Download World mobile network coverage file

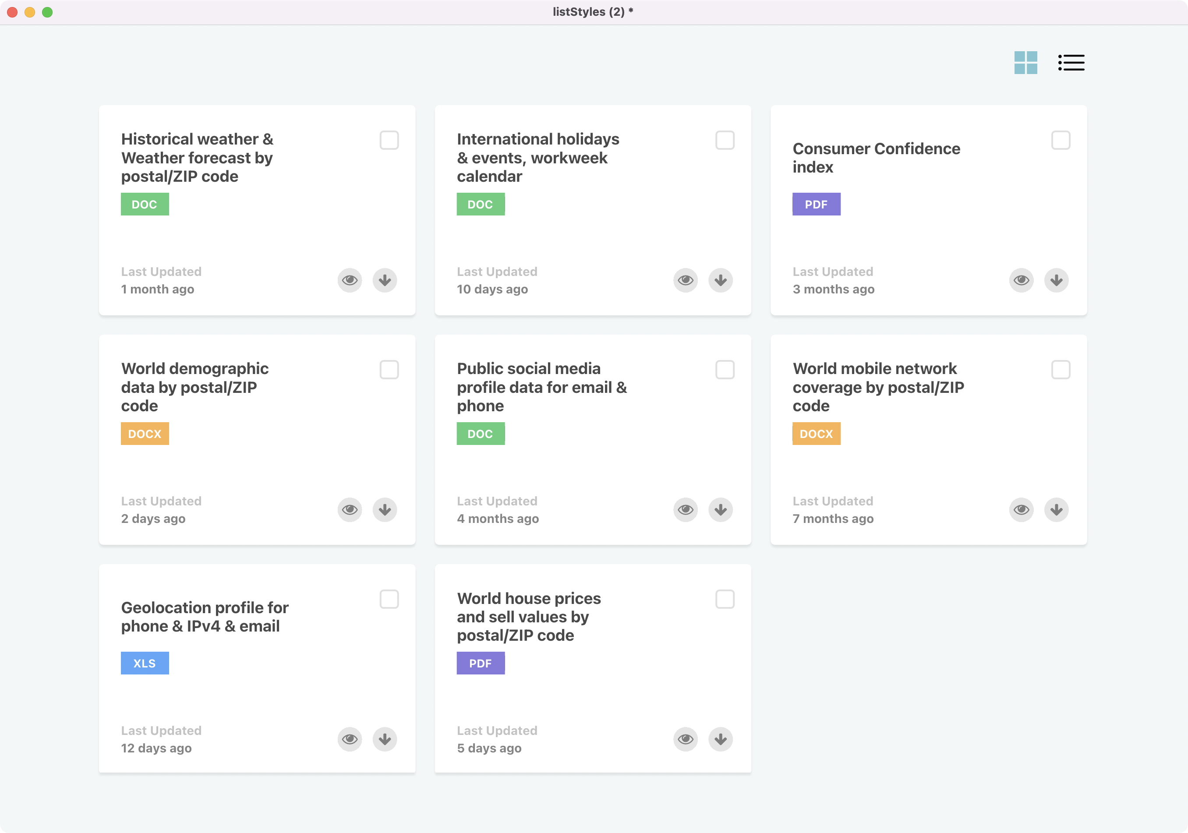pyautogui.click(x=1056, y=510)
